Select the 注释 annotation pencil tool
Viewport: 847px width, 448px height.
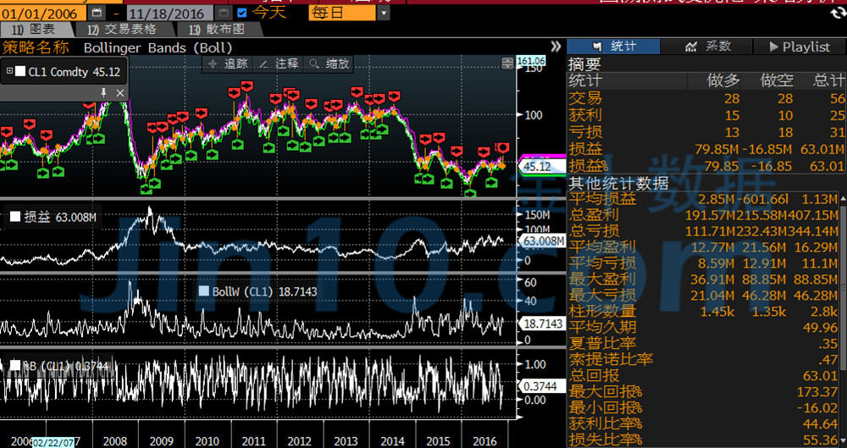(279, 64)
